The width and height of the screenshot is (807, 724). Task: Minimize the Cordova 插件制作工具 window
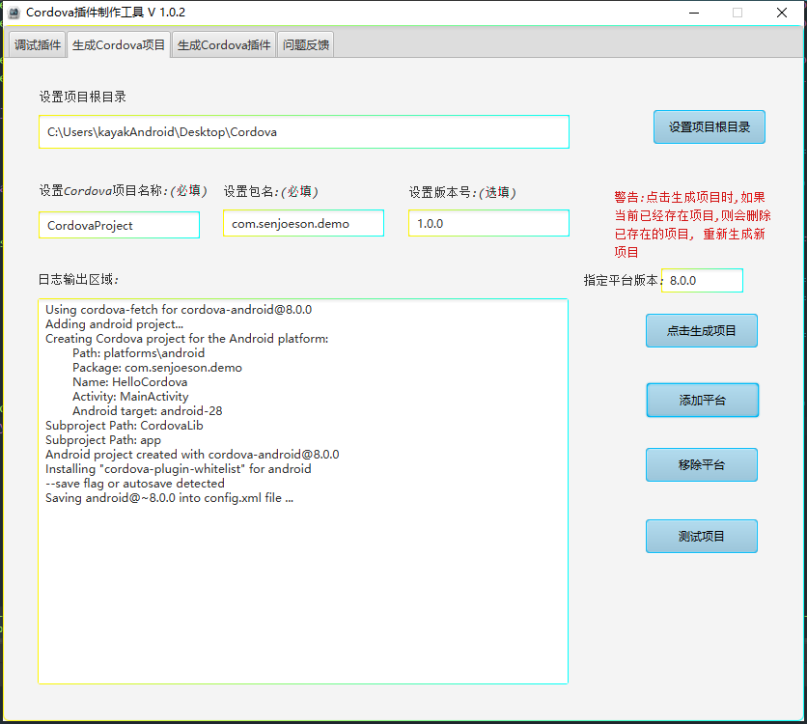coord(692,13)
